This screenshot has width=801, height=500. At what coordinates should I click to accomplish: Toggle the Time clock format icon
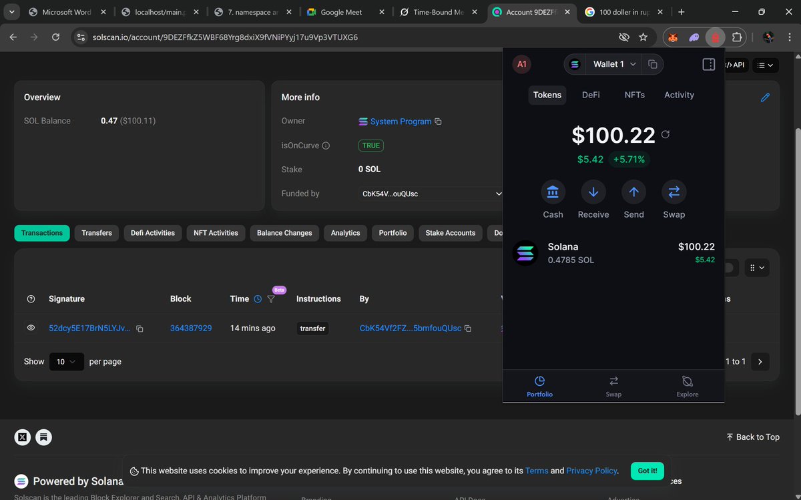click(x=258, y=299)
